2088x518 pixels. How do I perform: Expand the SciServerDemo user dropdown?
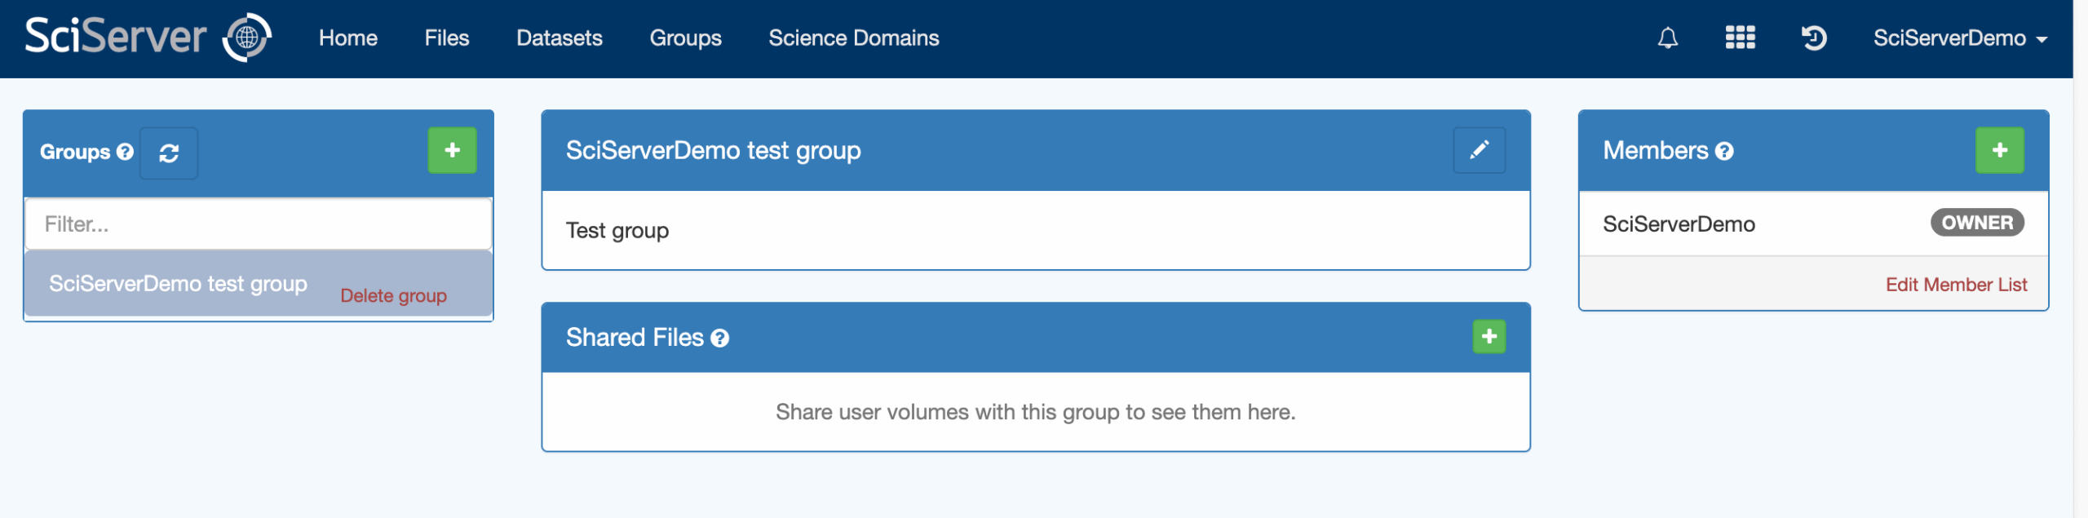point(1959,38)
